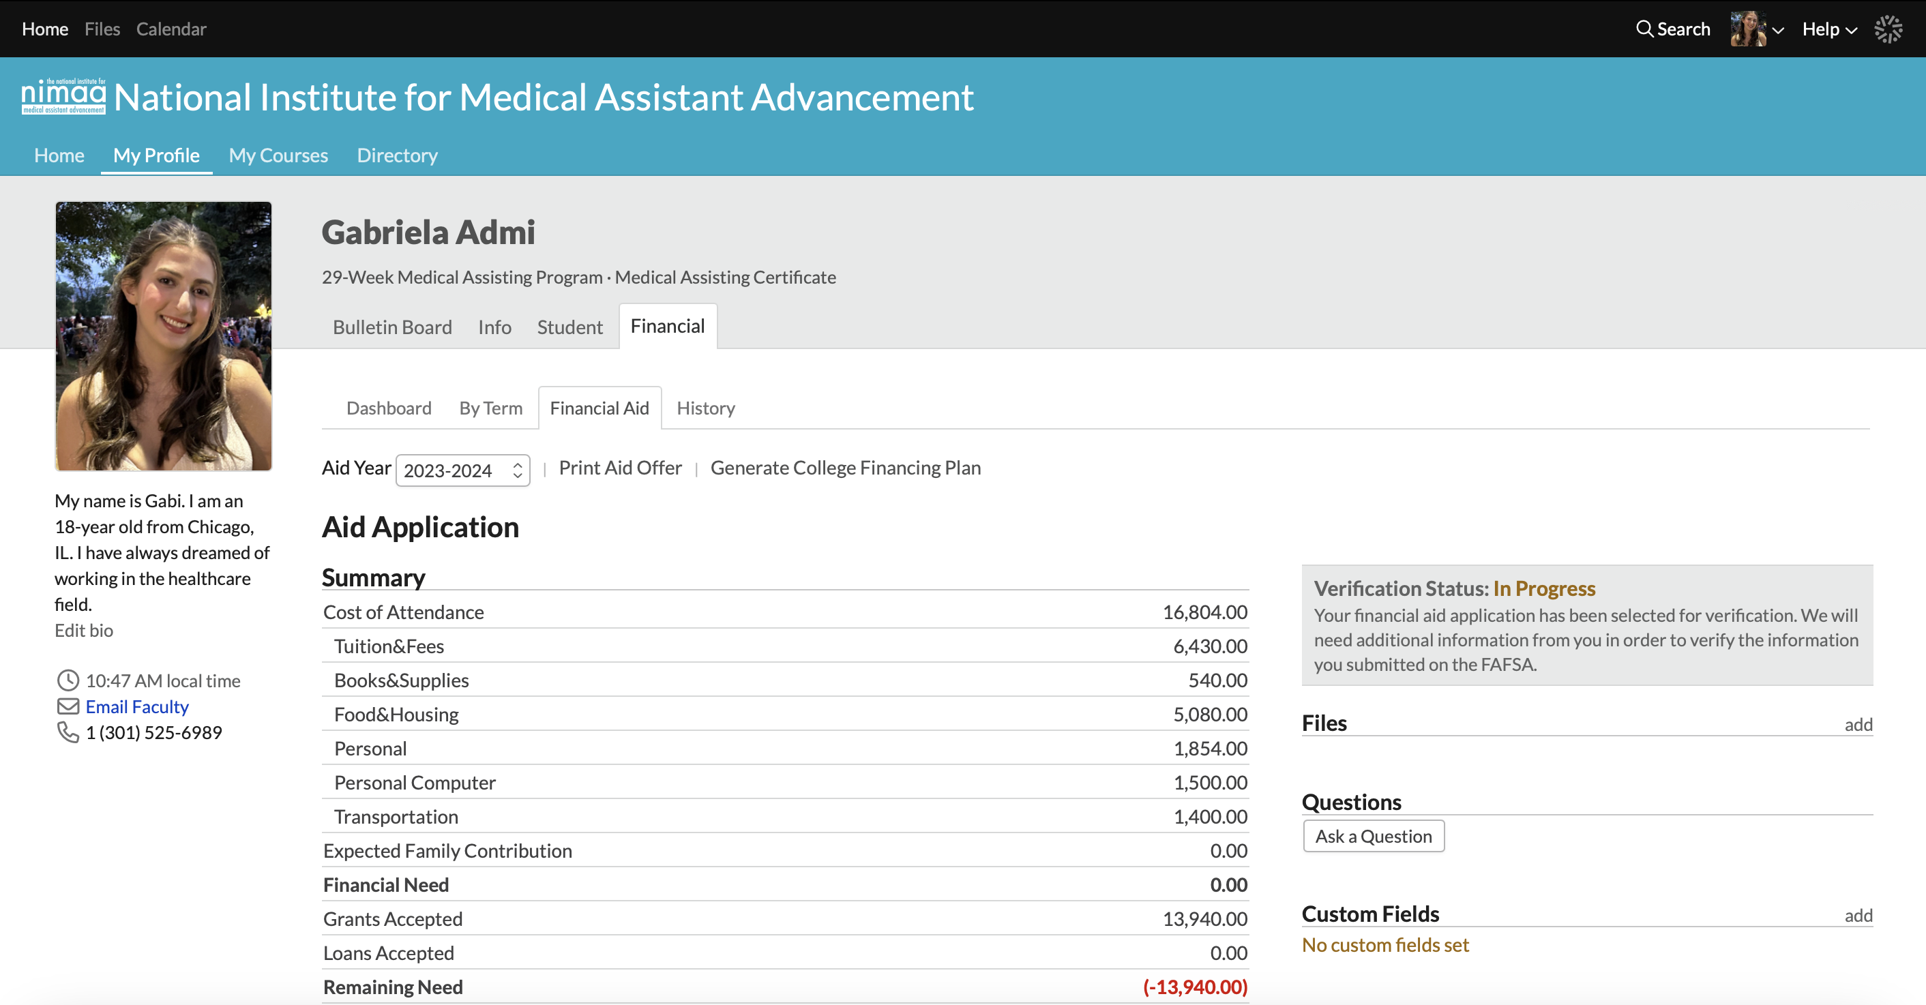Open the Bulletin Board tab

coord(391,327)
